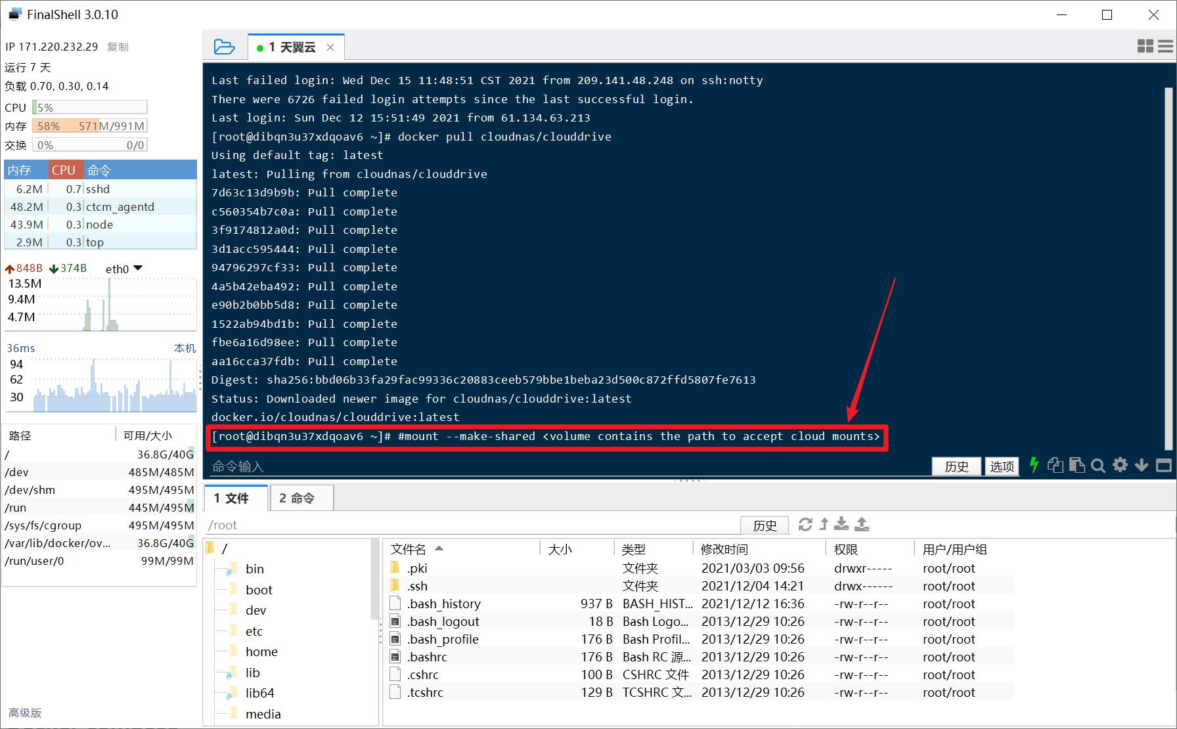Image resolution: width=1177 pixels, height=729 pixels.
Task: Sort files by 修改时间 column header
Action: pyautogui.click(x=759, y=549)
